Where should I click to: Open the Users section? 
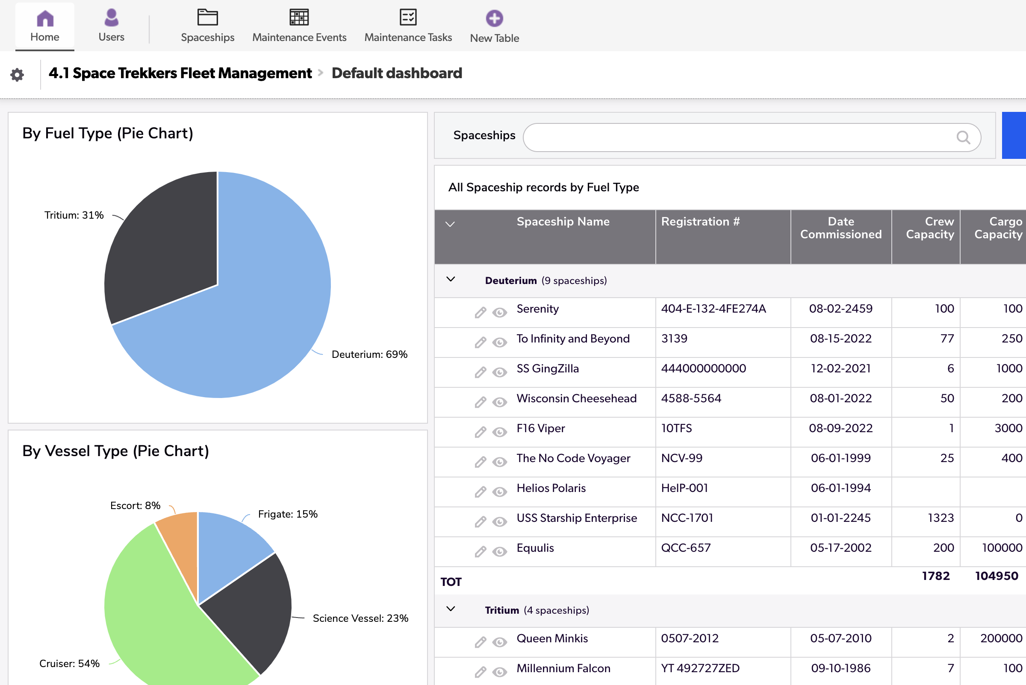(111, 24)
